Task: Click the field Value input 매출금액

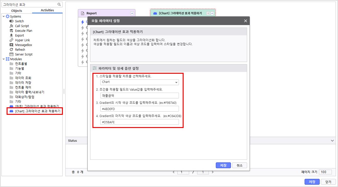Action: pyautogui.click(x=140, y=96)
